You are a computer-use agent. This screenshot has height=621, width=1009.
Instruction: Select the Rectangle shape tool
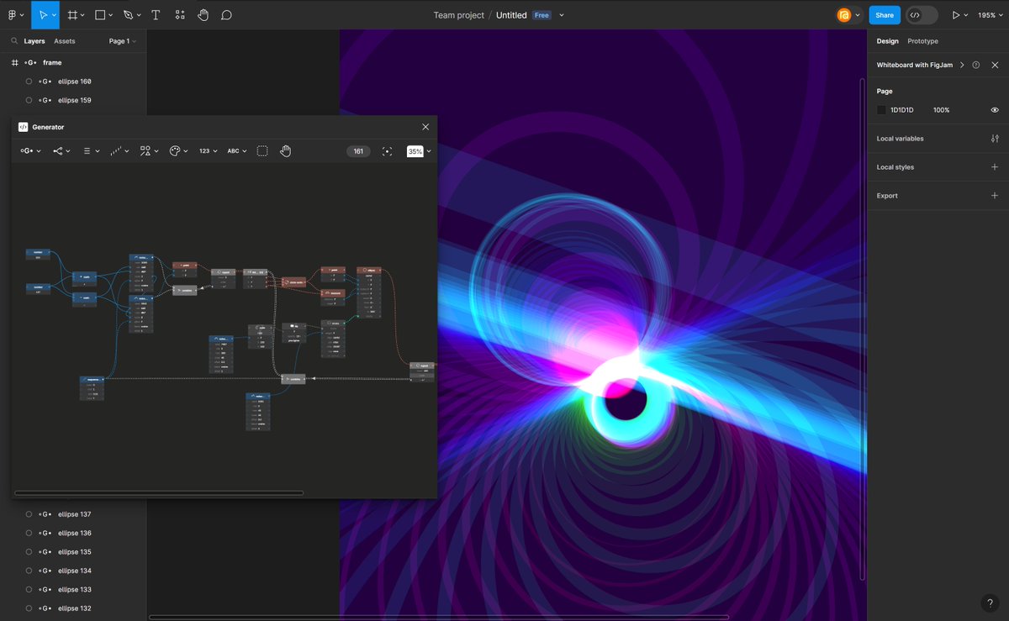tap(100, 15)
